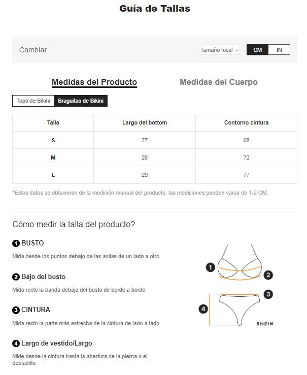The width and height of the screenshot is (307, 375).
Task: Switch measurement units to CM
Action: click(x=258, y=50)
